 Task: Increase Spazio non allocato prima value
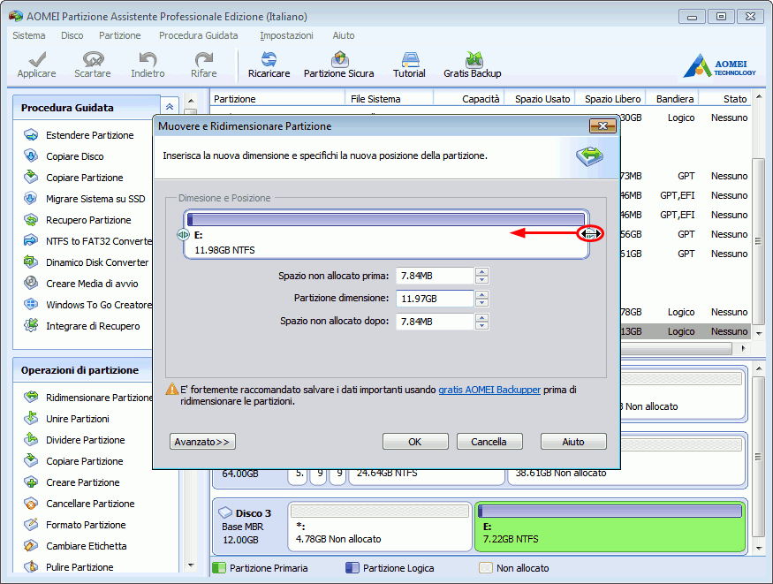coord(481,271)
